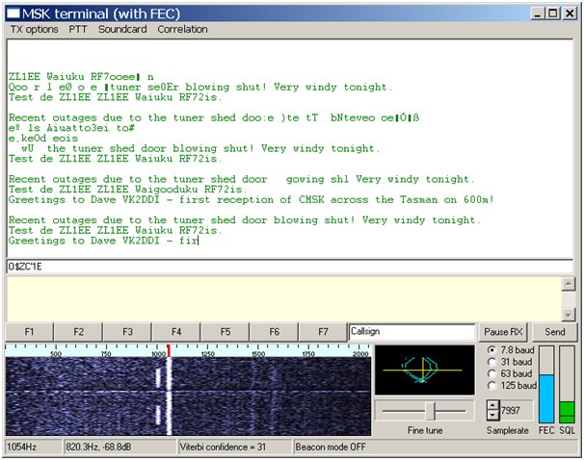The width and height of the screenshot is (584, 460).
Task: Click the first received line ZL1EE Waiuku RF7ooee
Action: [x=81, y=77]
